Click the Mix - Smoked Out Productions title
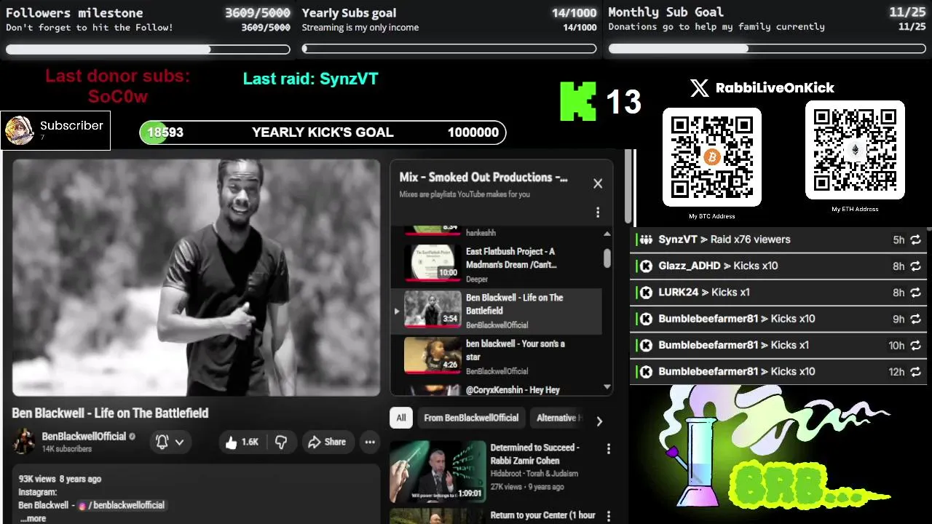This screenshot has height=524, width=932. [x=483, y=177]
